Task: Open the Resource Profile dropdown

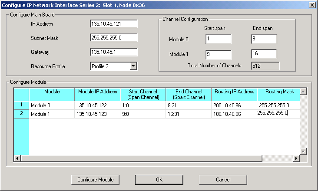Action: tap(133, 66)
